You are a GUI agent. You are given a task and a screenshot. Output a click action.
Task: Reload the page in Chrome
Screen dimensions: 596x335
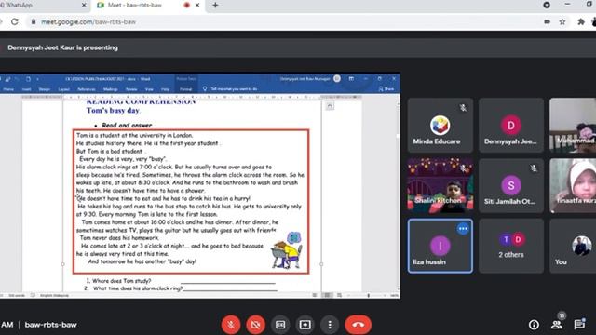click(15, 22)
